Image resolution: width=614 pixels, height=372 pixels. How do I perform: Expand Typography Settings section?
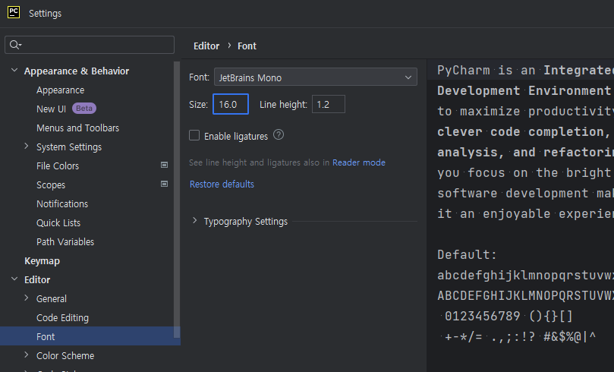coord(195,221)
